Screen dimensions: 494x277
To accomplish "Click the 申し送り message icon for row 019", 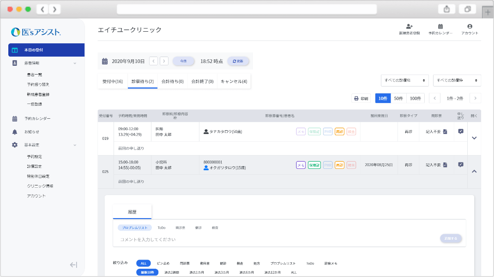I will pyautogui.click(x=460, y=132).
